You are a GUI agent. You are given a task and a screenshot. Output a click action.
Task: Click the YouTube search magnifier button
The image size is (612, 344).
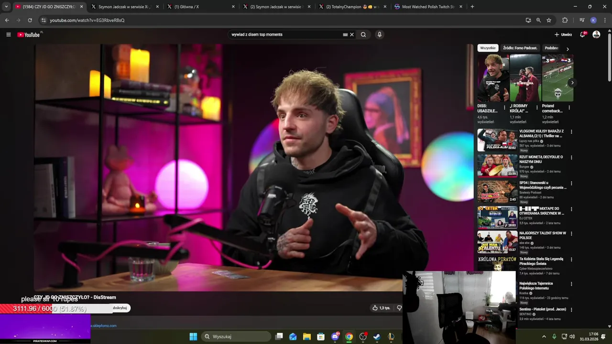point(363,34)
